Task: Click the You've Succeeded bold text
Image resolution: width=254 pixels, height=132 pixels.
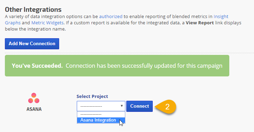Action: (x=37, y=66)
